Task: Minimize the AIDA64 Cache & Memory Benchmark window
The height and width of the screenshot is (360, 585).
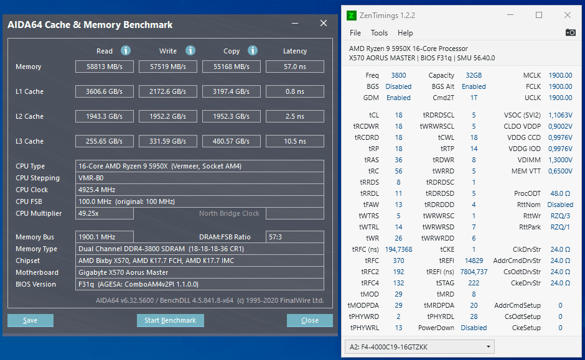Action: click(x=295, y=24)
